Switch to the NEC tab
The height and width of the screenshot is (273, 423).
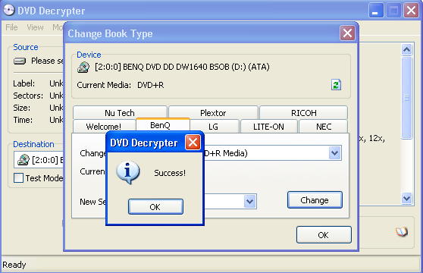click(x=324, y=127)
